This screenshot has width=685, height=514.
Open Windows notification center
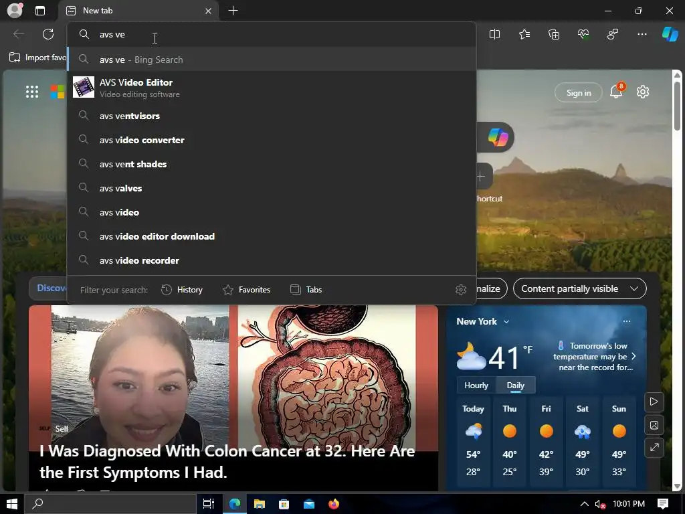click(x=663, y=504)
